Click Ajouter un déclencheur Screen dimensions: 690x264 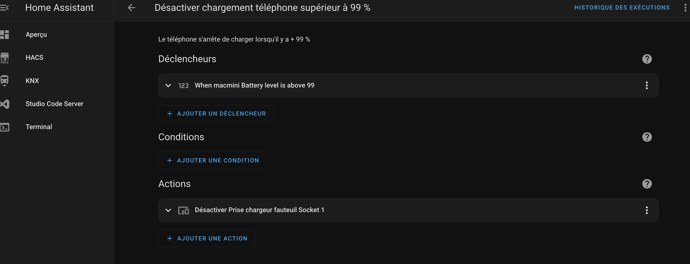(216, 113)
